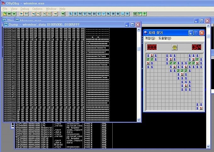
Task: Show Windows list with W button
Action: pos(89,14)
